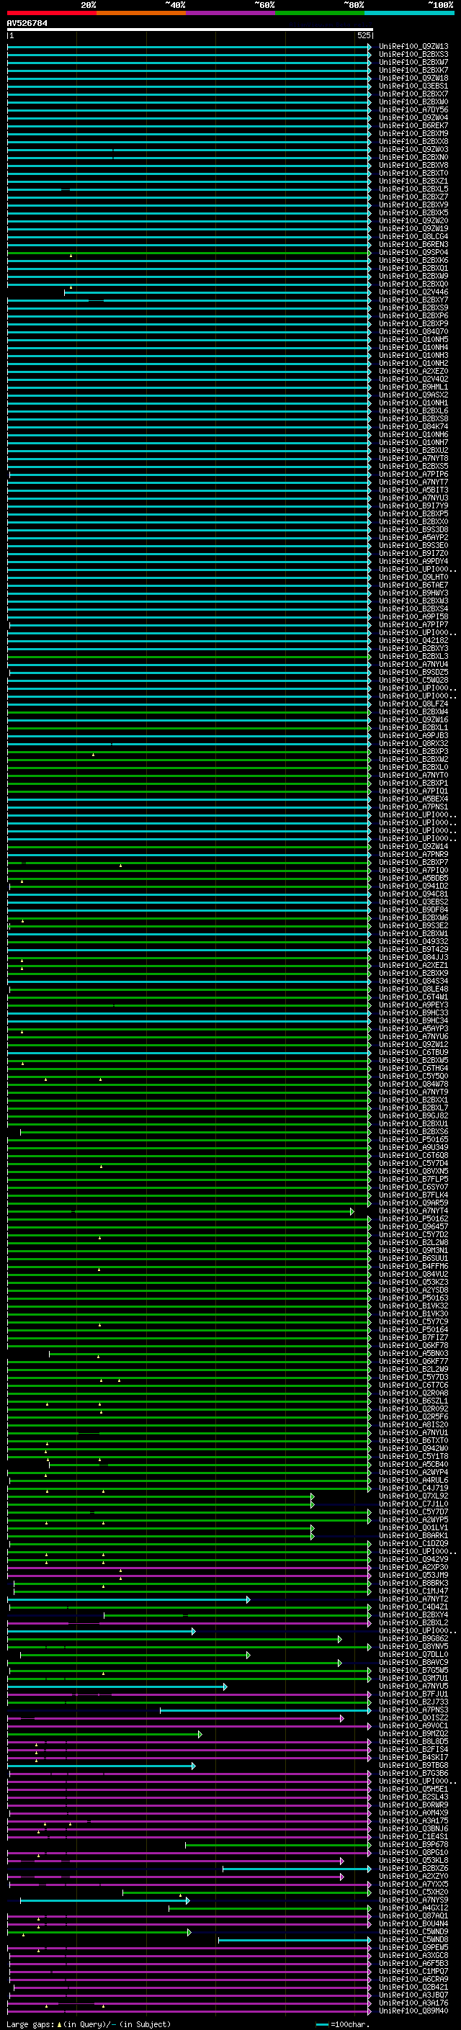Select hit UniRef100_Q96457
The width and height of the screenshot is (461, 2030).
pyautogui.click(x=413, y=1227)
